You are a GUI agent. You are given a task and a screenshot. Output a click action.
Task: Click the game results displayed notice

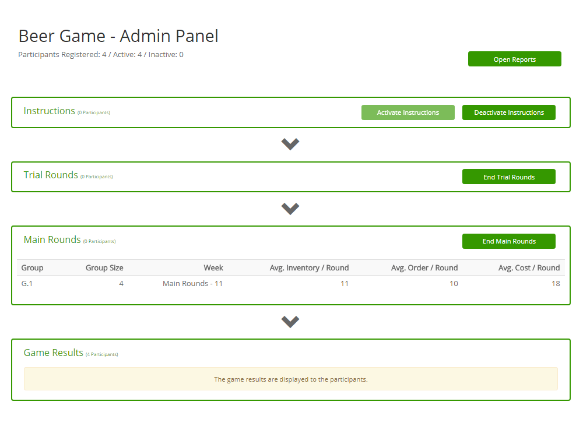click(x=290, y=379)
